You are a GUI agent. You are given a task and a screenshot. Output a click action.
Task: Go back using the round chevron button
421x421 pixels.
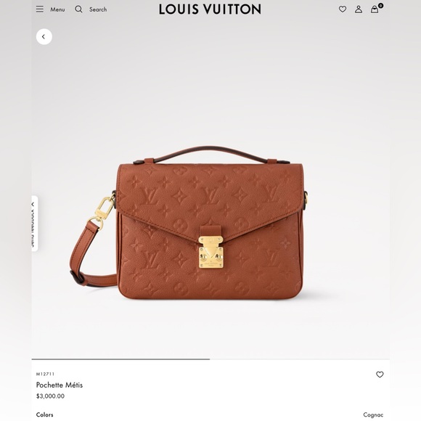(44, 37)
